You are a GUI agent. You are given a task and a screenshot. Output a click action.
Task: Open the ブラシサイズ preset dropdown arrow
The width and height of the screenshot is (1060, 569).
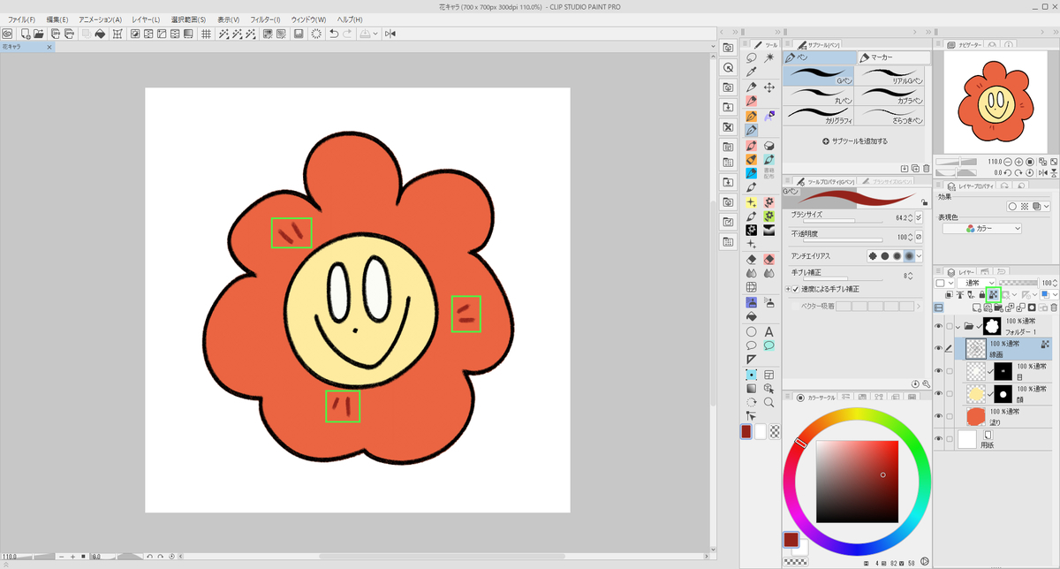pos(920,216)
